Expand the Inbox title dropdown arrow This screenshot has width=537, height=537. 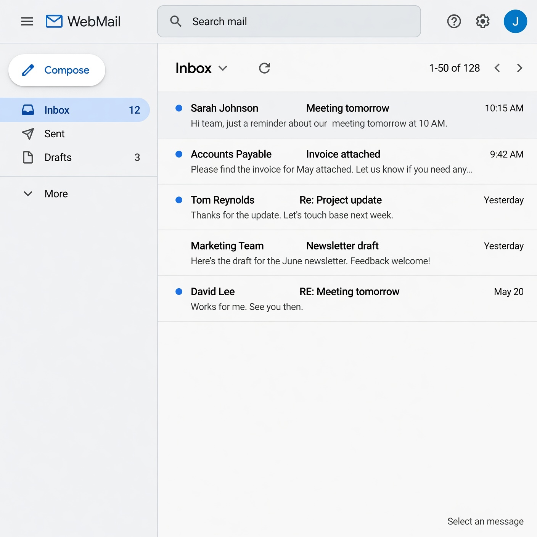[x=223, y=68]
